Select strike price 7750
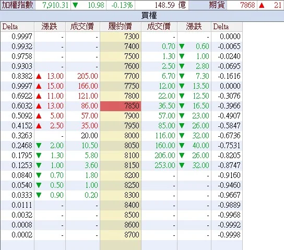The height and width of the screenshot is (250, 284). pyautogui.click(x=132, y=86)
